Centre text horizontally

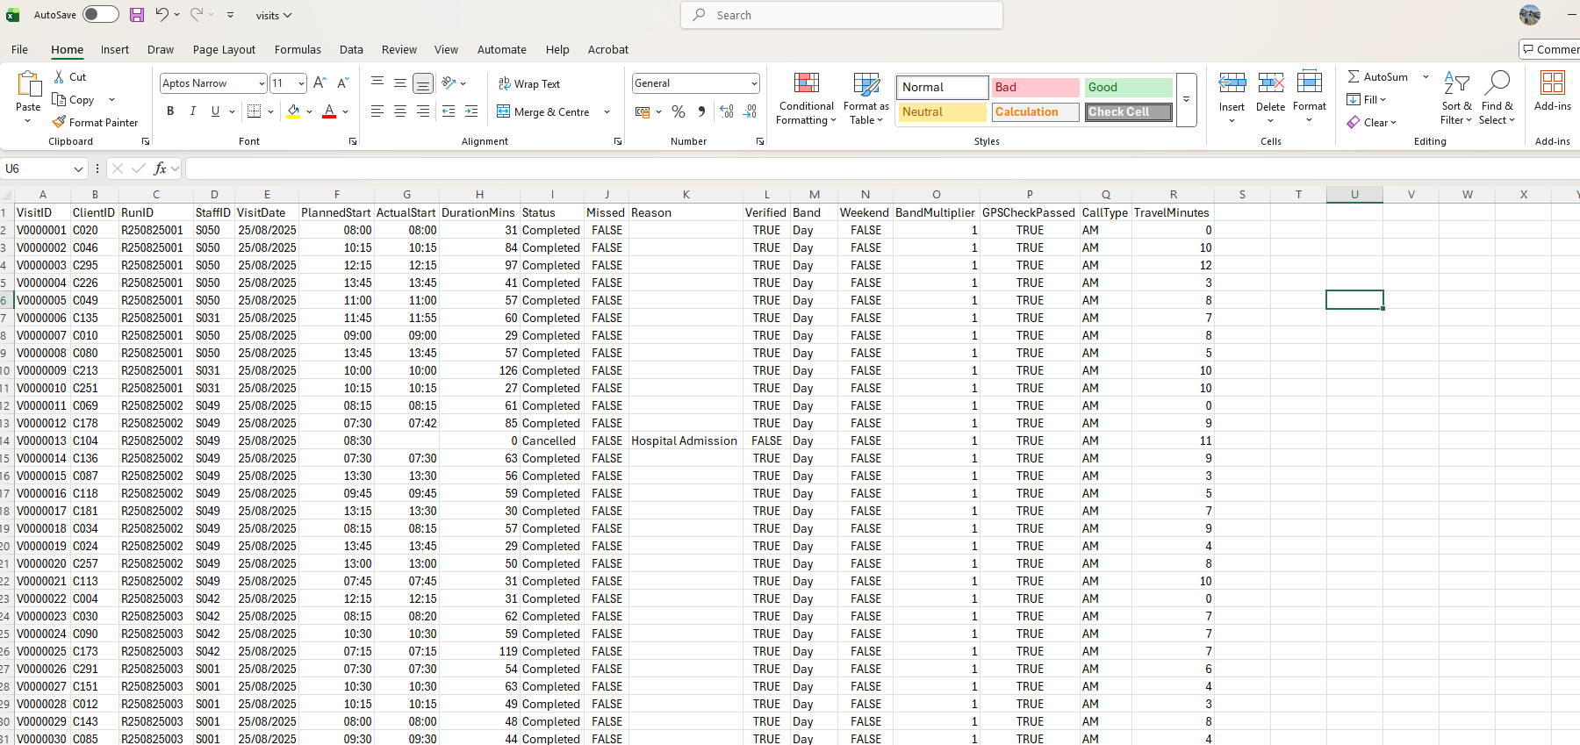[x=400, y=111]
